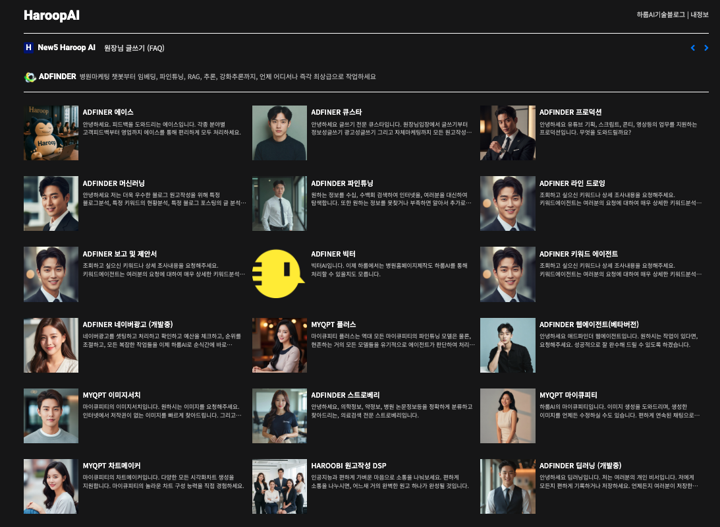Click description starting 마이큐피티의 차트메이커입니다

[x=163, y=481]
